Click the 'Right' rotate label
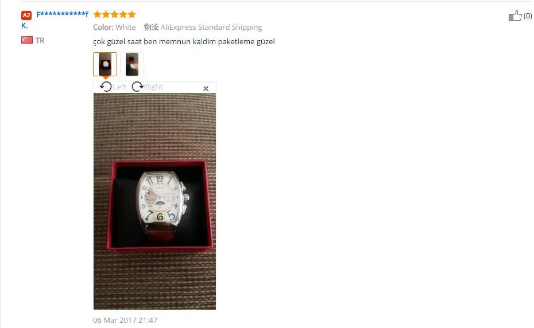534x328 pixels. point(154,87)
